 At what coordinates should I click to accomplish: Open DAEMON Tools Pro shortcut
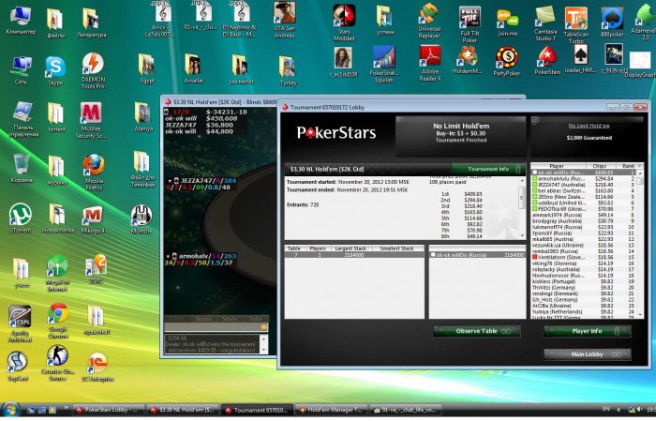(93, 70)
